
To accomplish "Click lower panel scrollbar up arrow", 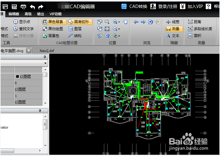I will coord(45,116).
